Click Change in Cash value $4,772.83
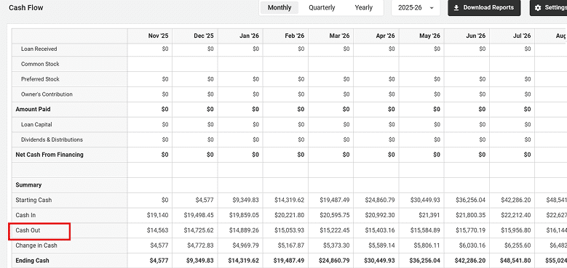The width and height of the screenshot is (567, 268). pyautogui.click(x=200, y=245)
